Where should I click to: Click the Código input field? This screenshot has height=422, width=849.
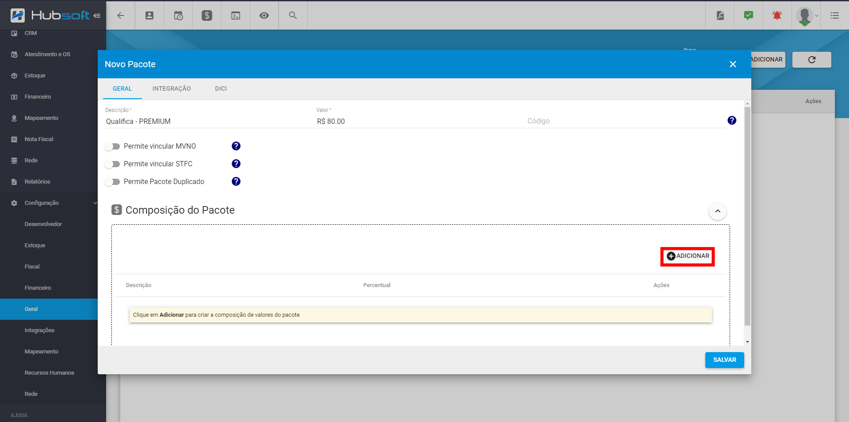click(x=626, y=121)
